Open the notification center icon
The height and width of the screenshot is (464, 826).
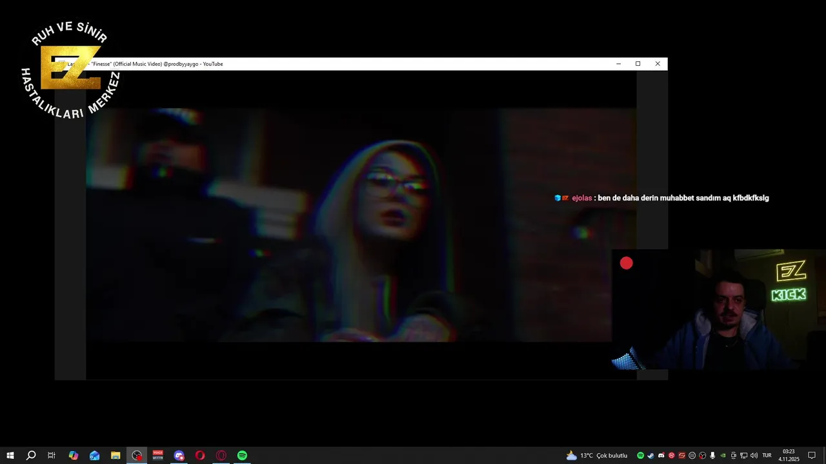(x=812, y=456)
